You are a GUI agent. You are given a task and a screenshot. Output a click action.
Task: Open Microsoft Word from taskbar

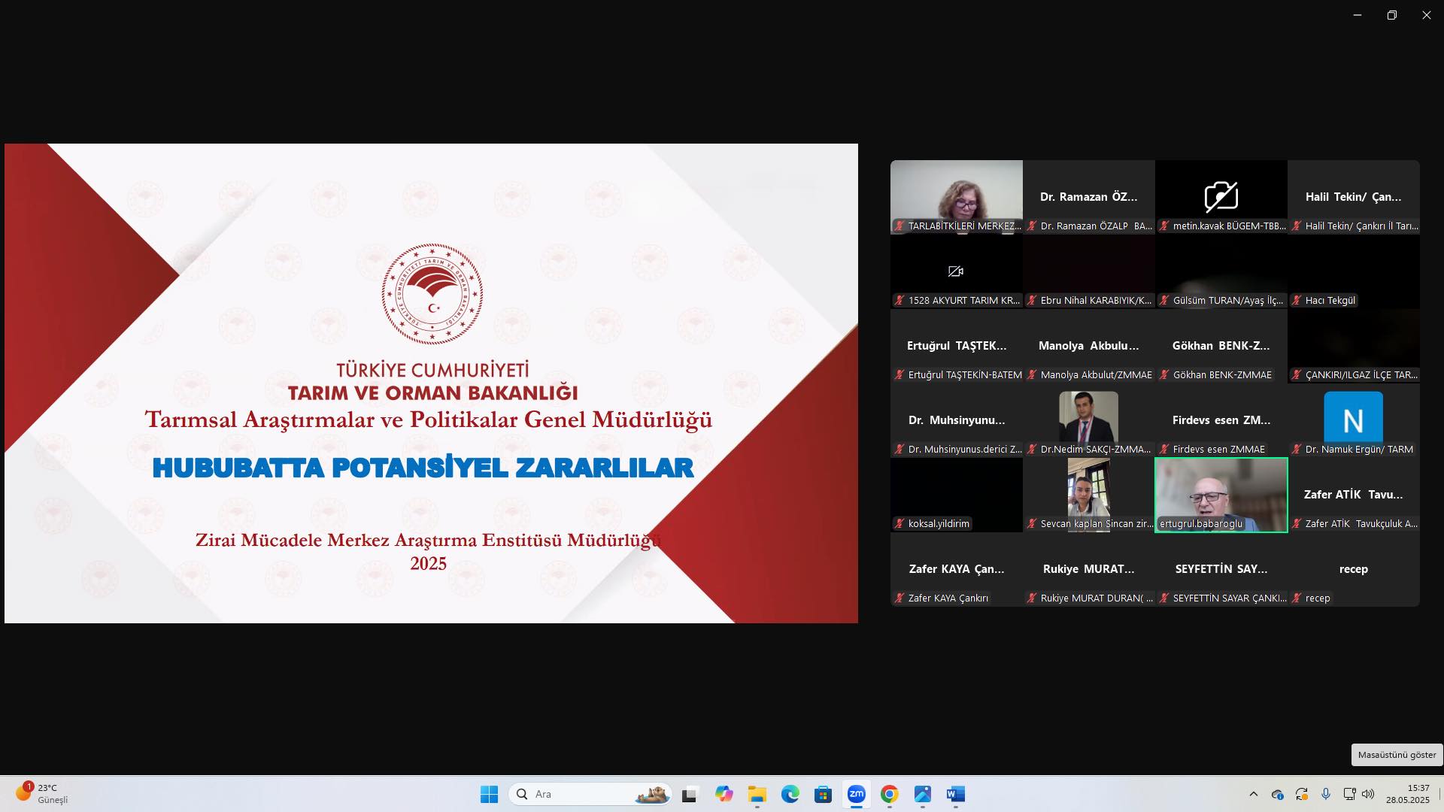coord(955,794)
